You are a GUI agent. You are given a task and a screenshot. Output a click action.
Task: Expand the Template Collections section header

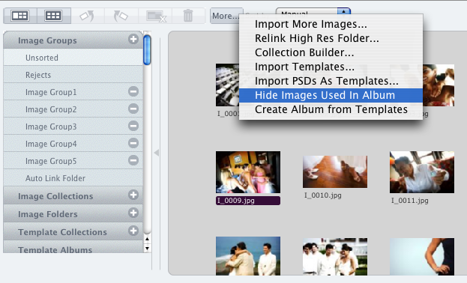coord(73,231)
